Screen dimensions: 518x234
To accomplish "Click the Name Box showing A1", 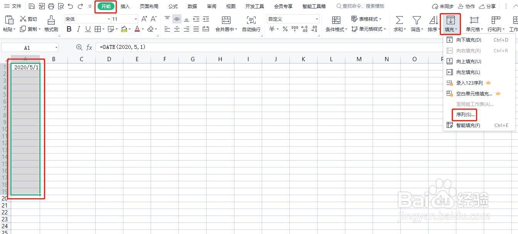I will pyautogui.click(x=30, y=47).
